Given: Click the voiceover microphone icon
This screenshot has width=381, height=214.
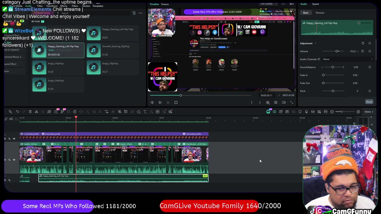Looking at the screenshot, I should [x=306, y=112].
